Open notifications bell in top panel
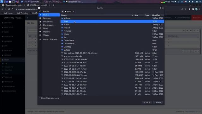The image size is (202, 114). point(189,2)
